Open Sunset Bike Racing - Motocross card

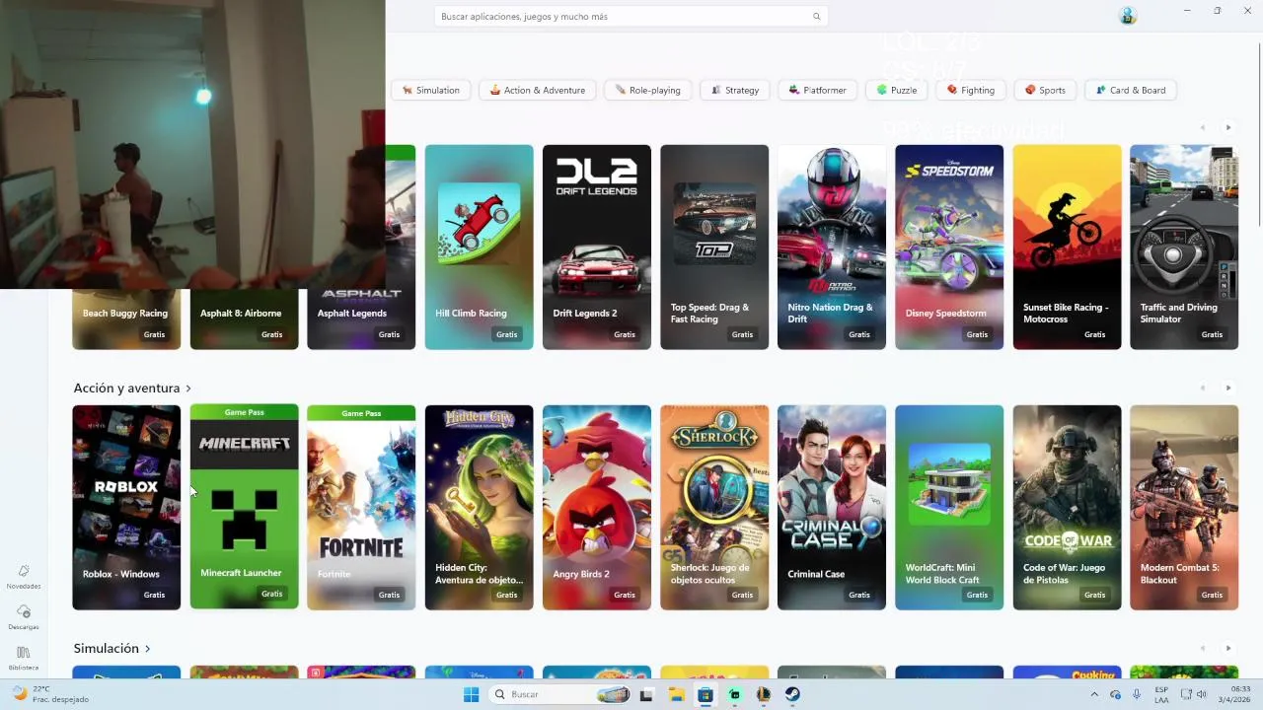[x=1067, y=248]
